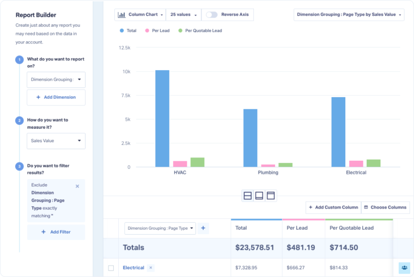This screenshot has height=277, width=414.
Task: Select the chart-only layout icon
Action: [259, 196]
